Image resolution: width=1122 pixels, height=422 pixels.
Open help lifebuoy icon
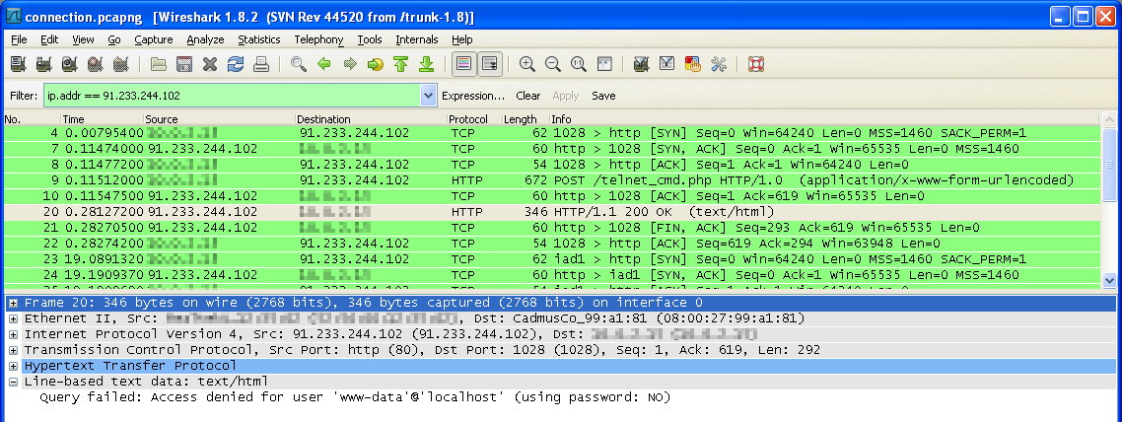(x=755, y=64)
